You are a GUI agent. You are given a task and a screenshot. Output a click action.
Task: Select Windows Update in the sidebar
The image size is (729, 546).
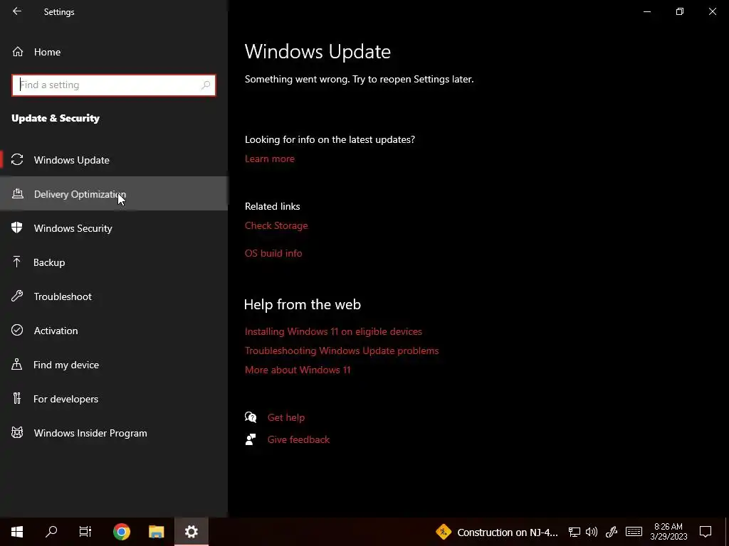pyautogui.click(x=114, y=160)
